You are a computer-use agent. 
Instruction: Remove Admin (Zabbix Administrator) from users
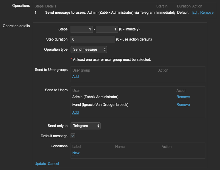[183, 97]
